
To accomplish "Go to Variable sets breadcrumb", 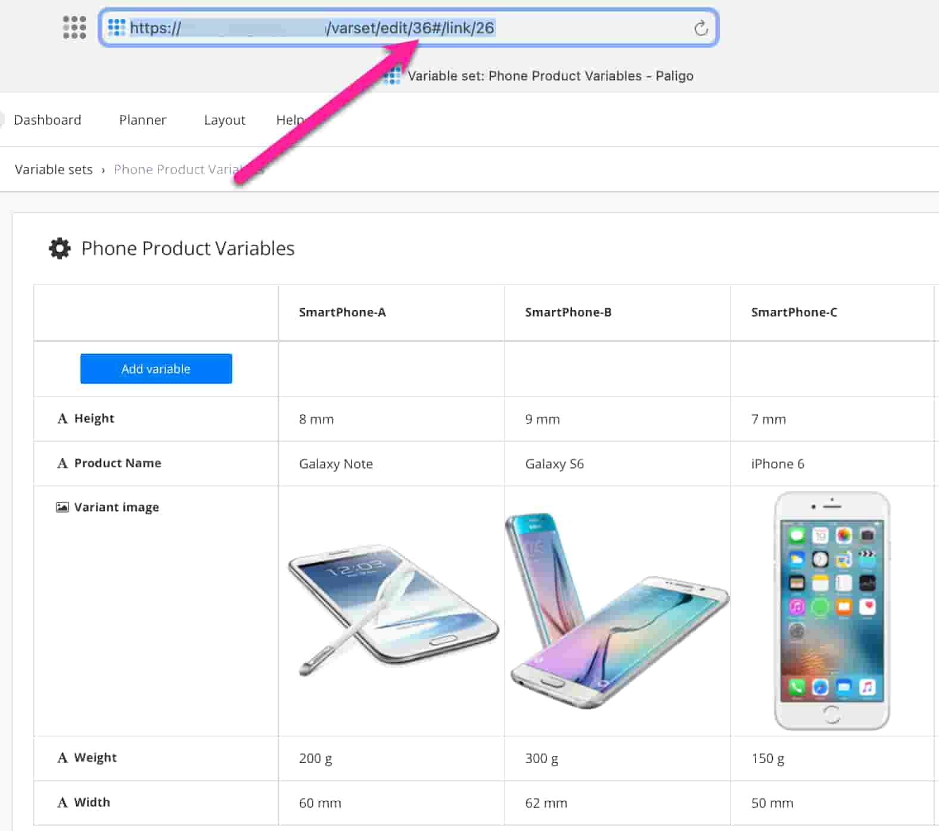I will (54, 169).
